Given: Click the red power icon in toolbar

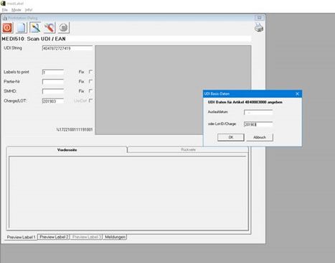Looking at the screenshot, I should [7, 28].
